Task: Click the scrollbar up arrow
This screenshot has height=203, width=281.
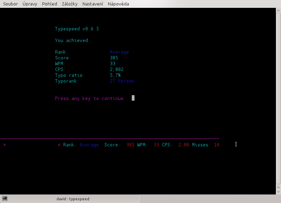Action: click(278, 10)
